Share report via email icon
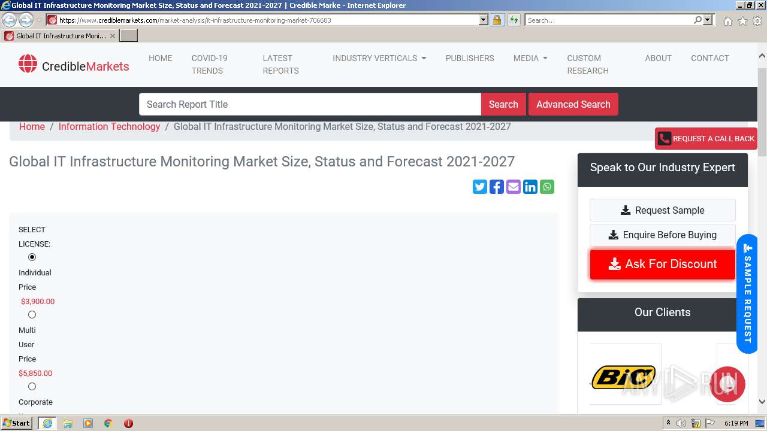Image resolution: width=767 pixels, height=431 pixels. point(514,187)
